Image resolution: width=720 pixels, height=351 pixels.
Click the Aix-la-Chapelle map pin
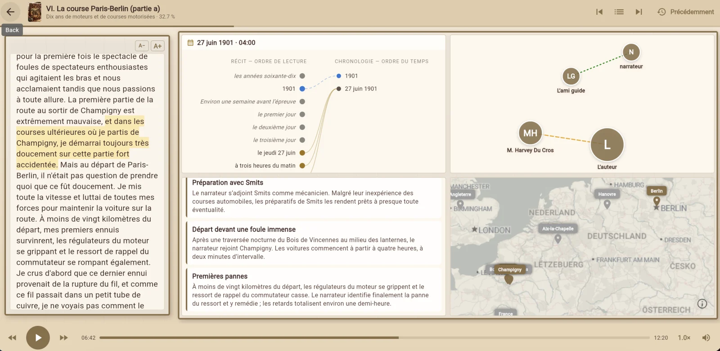558,239
